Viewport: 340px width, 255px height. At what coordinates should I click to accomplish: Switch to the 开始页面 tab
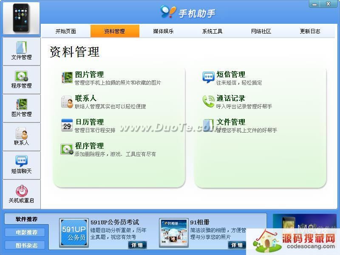click(66, 31)
